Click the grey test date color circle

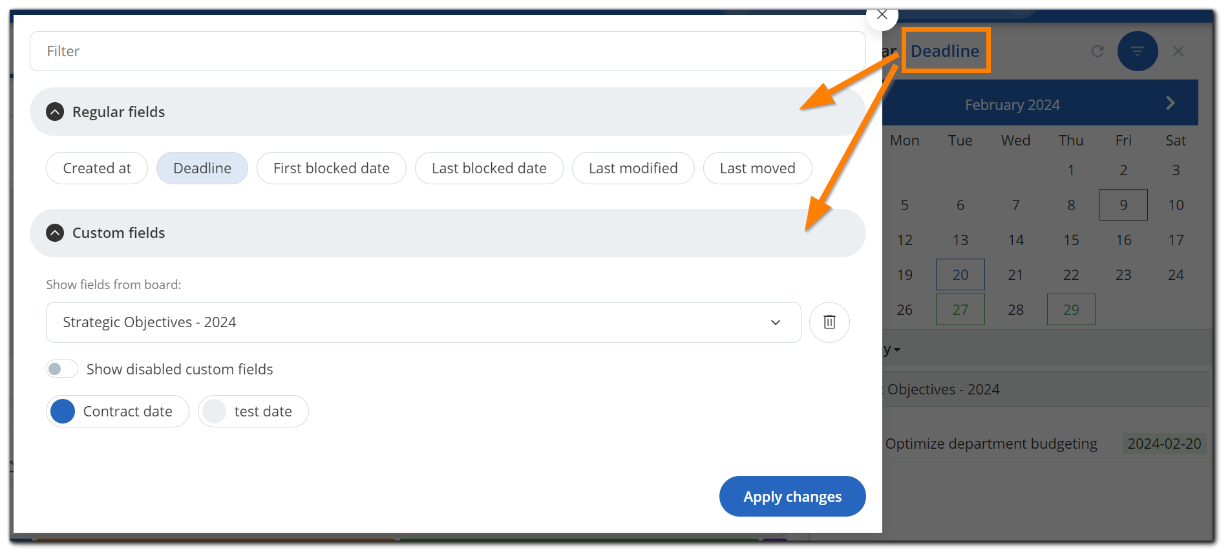(x=214, y=411)
